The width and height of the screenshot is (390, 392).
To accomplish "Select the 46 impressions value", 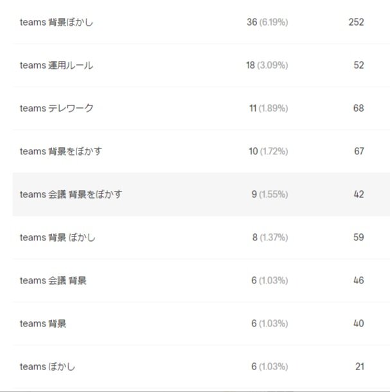I will click(359, 281).
